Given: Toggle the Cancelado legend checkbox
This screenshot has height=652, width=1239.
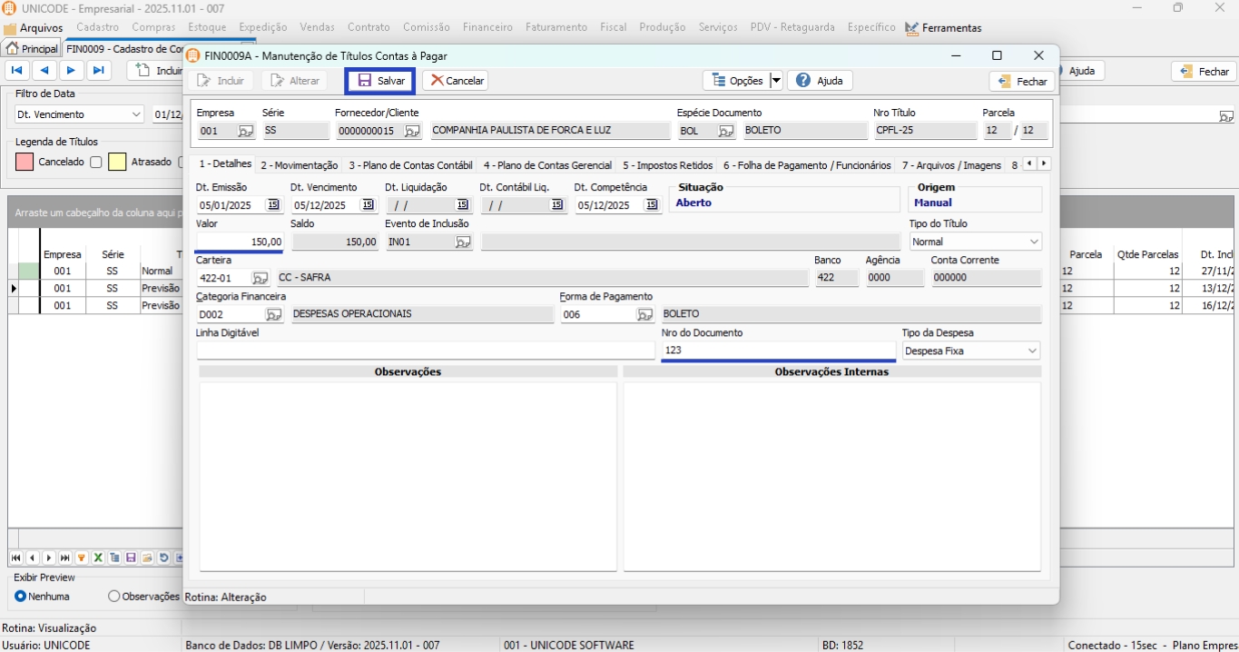Looking at the screenshot, I should [x=96, y=163].
